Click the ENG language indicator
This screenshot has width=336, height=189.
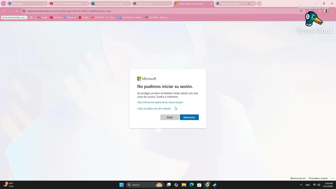point(308,185)
